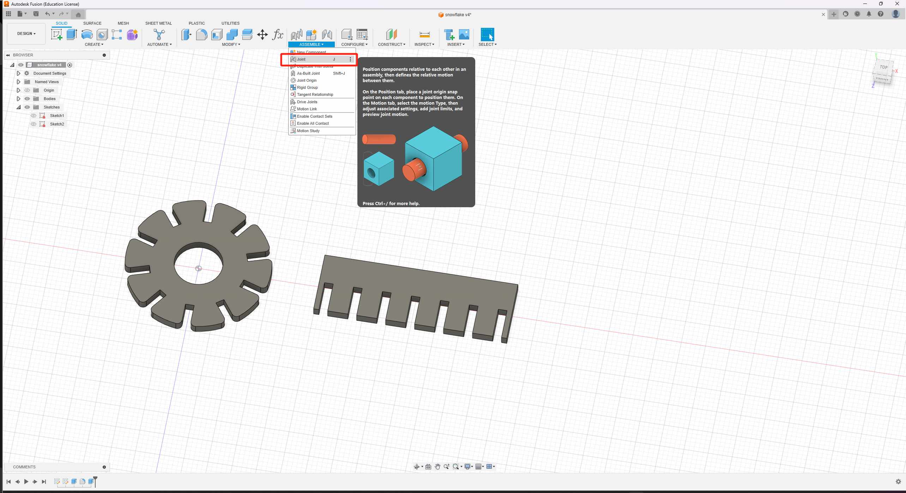Click the Construct offset plane icon

point(391,35)
